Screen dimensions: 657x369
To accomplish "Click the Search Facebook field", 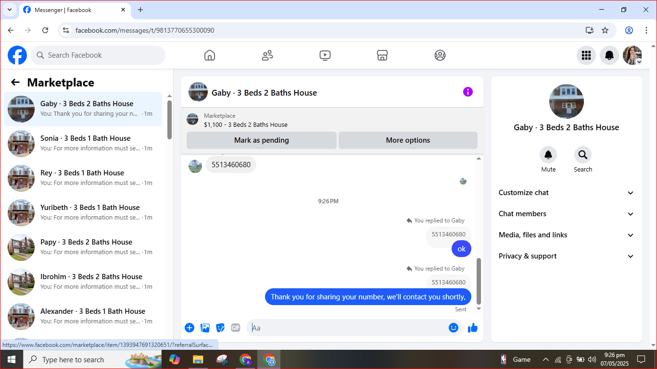I will point(98,55).
